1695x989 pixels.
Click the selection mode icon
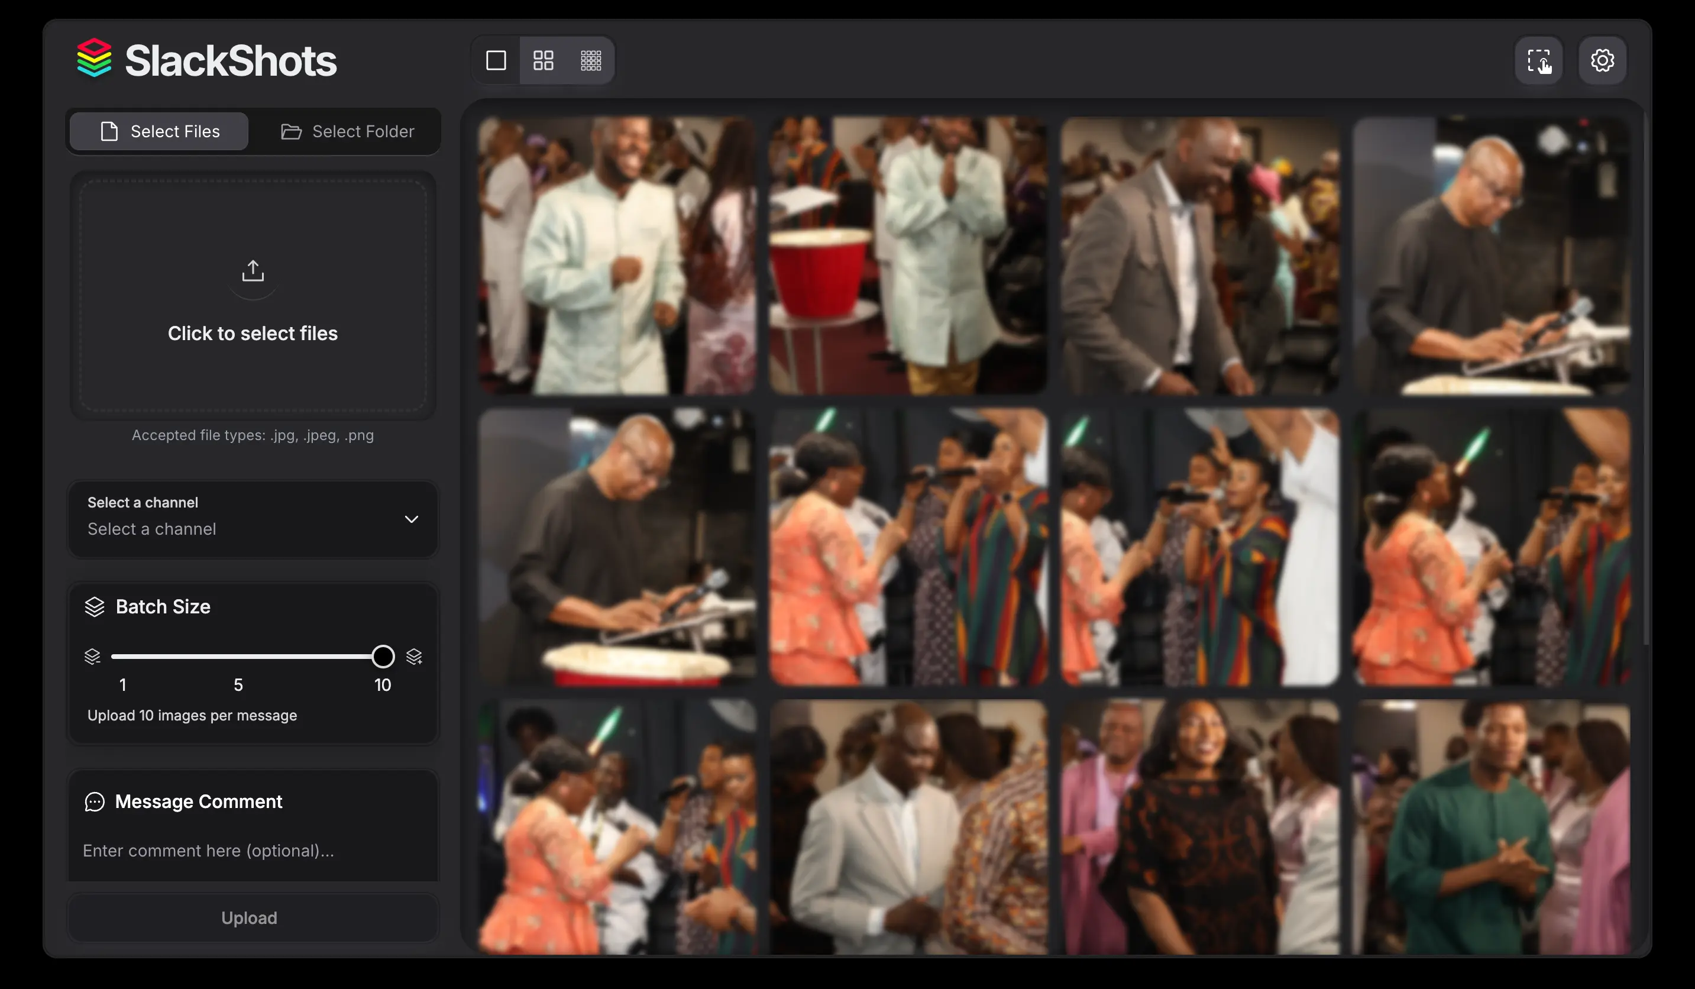[x=1538, y=60]
